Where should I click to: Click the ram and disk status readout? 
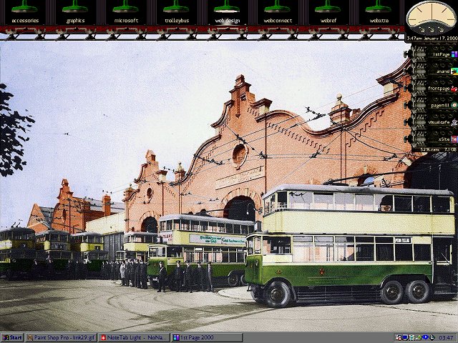coord(438,149)
